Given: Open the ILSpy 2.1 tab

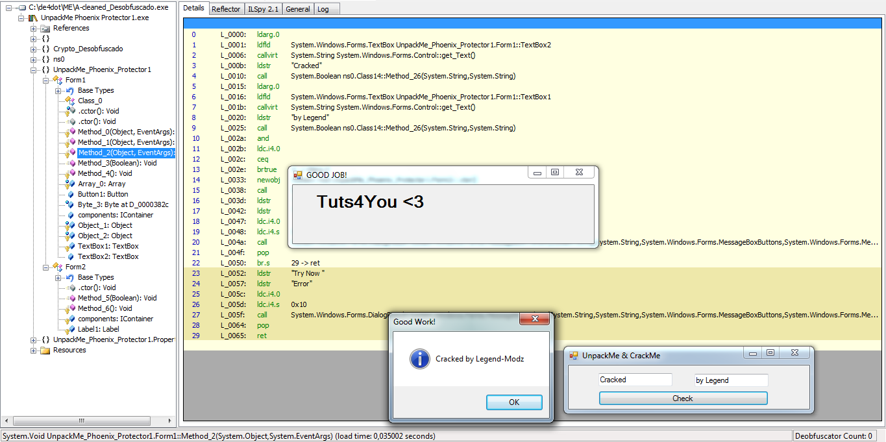Looking at the screenshot, I should click(263, 9).
